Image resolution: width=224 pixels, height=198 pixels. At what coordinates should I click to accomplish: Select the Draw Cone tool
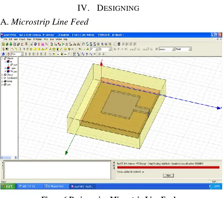coord(61,49)
